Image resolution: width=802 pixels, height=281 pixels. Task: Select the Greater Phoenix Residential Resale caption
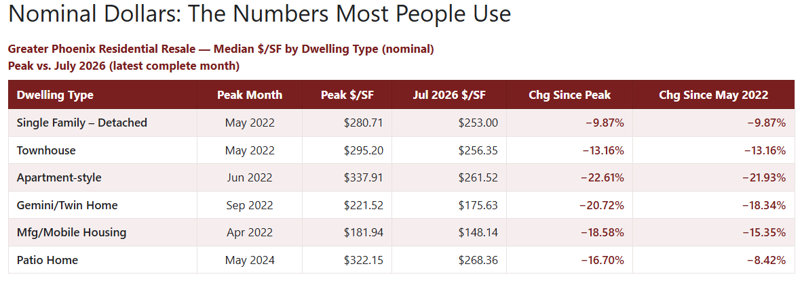tap(221, 49)
